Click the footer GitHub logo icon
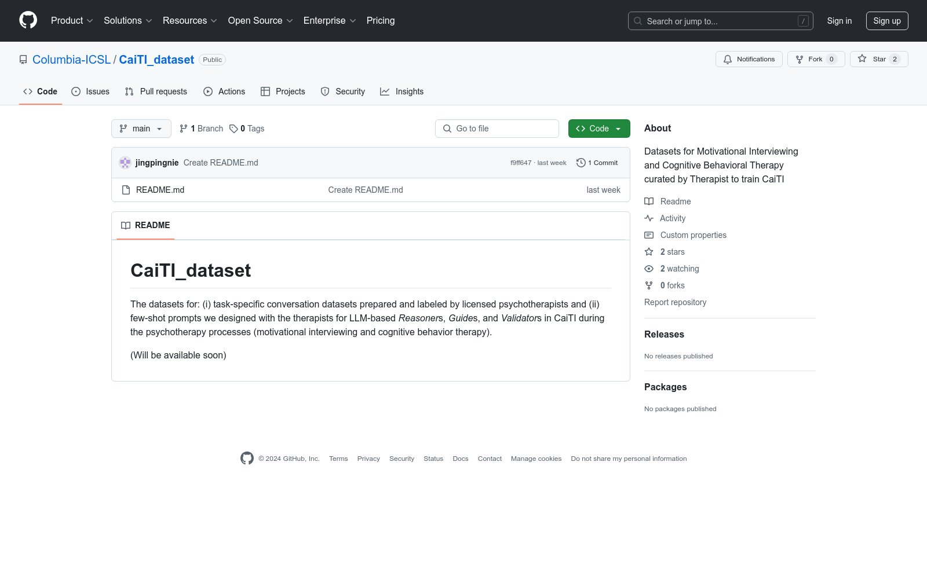Image resolution: width=927 pixels, height=579 pixels. tap(247, 459)
